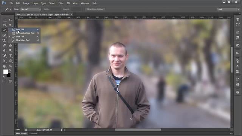Open the Filter menu
This screenshot has height=136, width=242.
(x=61, y=3)
